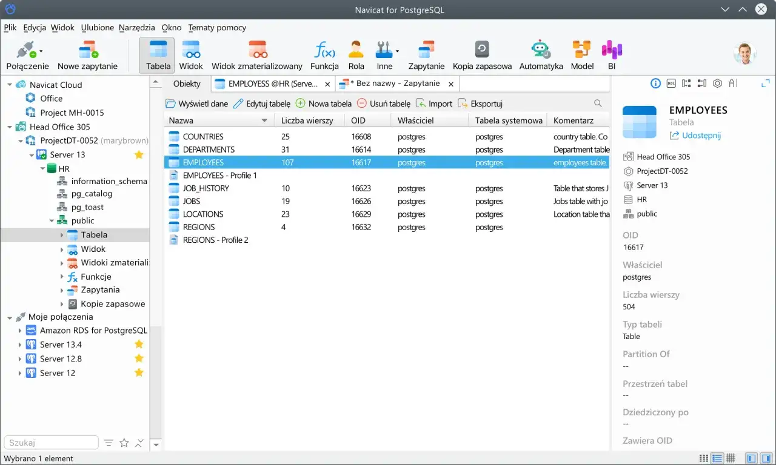Open the Model toolbar icon
Image resolution: width=776 pixels, height=465 pixels.
pyautogui.click(x=582, y=50)
